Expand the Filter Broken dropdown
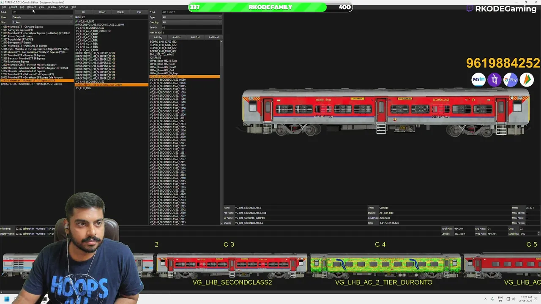This screenshot has height=304, width=541. tap(42, 22)
